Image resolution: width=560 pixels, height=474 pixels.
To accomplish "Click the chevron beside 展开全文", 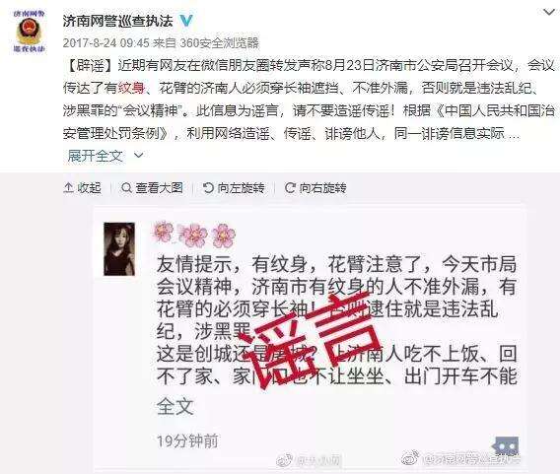I will 139,156.
